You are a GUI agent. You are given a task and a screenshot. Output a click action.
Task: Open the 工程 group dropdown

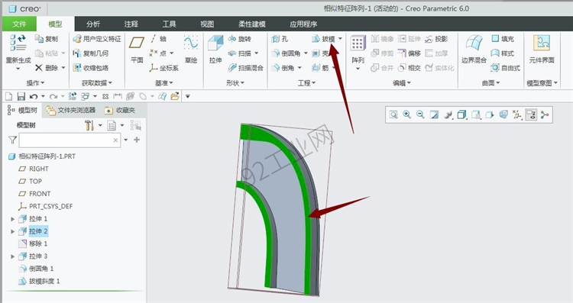(306, 83)
